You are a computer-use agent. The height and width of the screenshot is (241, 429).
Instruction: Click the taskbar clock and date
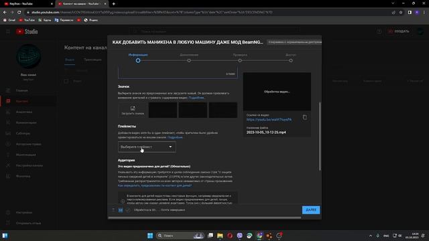412,236
